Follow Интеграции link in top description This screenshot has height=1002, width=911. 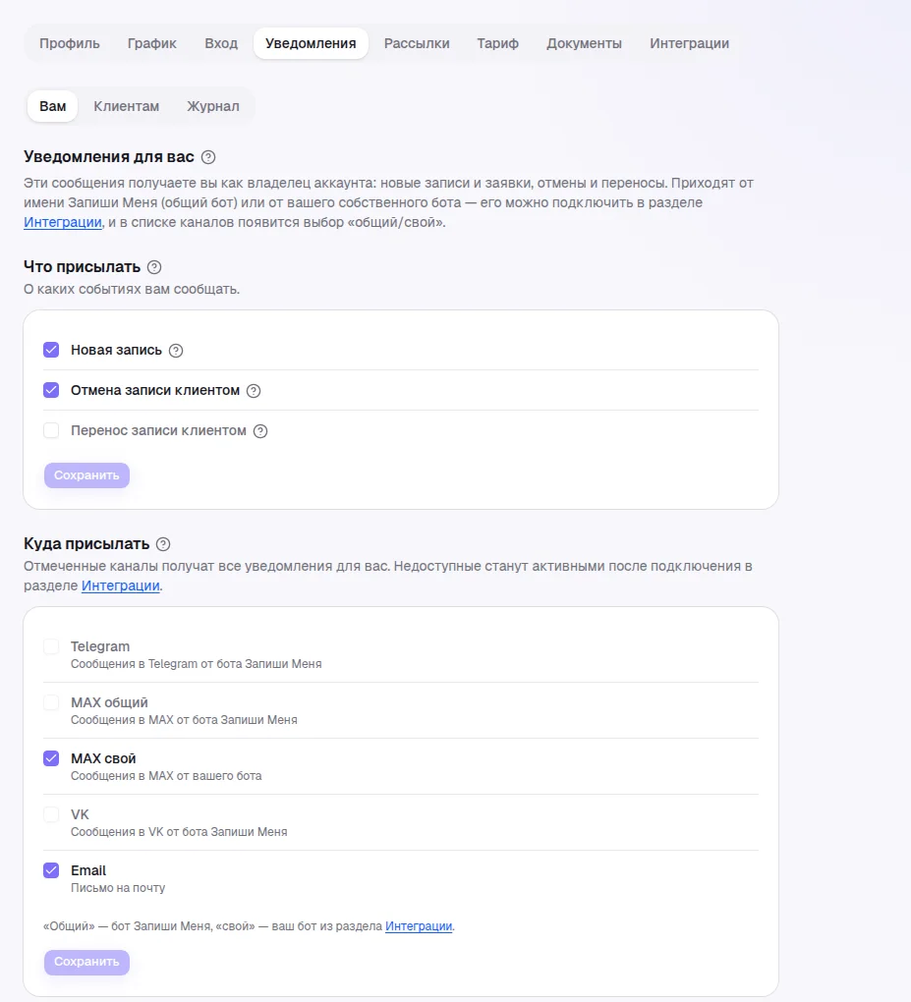click(63, 222)
